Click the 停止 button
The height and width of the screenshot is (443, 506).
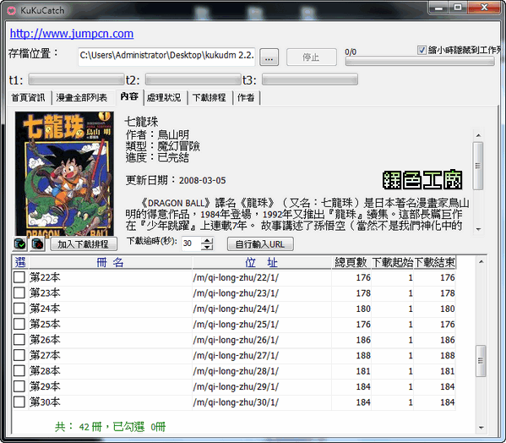[x=312, y=57]
